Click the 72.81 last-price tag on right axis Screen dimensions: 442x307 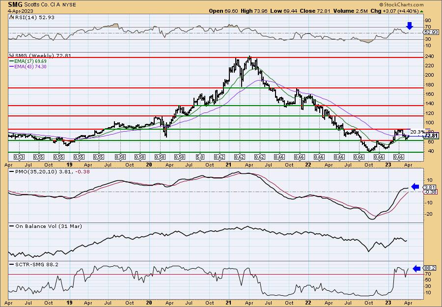[431, 136]
